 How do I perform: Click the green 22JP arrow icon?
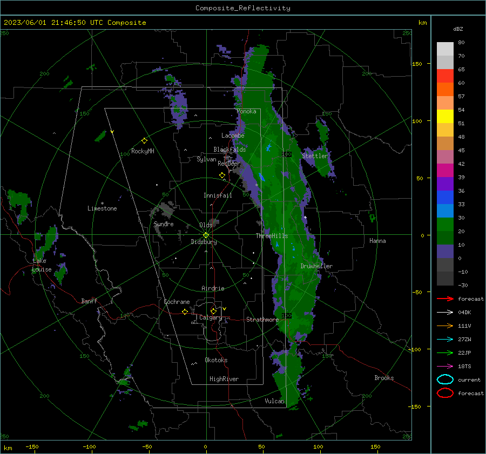(445, 353)
